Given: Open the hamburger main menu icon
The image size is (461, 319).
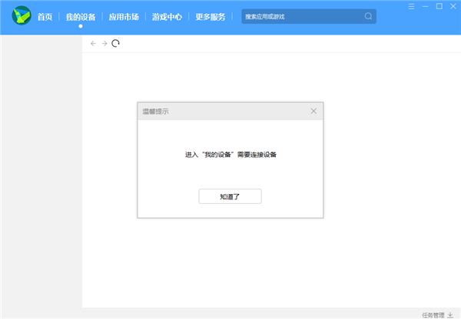Looking at the screenshot, I should pos(411,6).
